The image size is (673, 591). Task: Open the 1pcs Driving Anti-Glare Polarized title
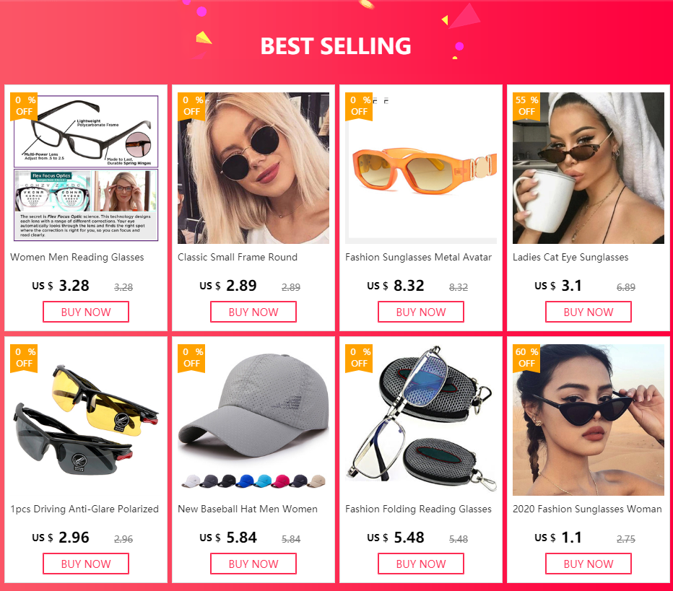click(x=84, y=509)
